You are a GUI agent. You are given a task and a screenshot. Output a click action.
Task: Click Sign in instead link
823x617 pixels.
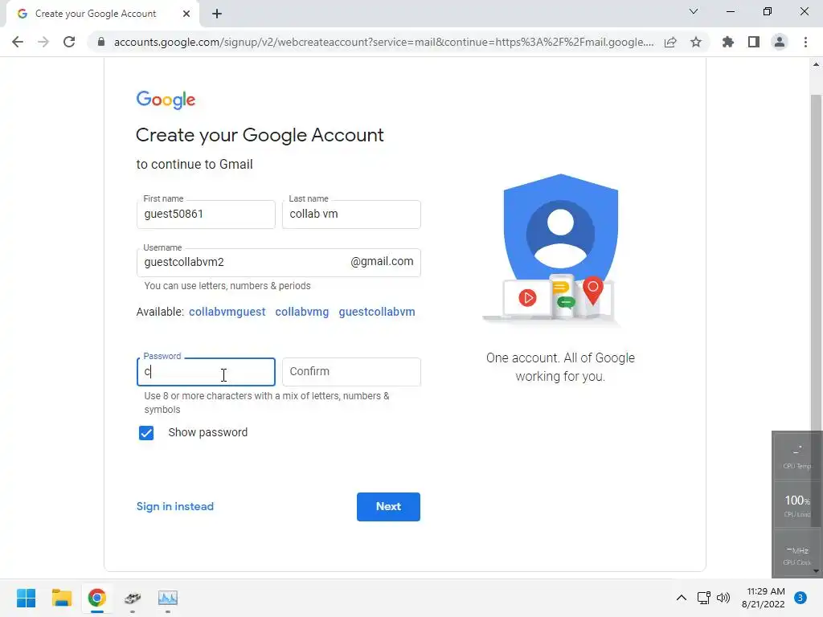click(x=174, y=506)
